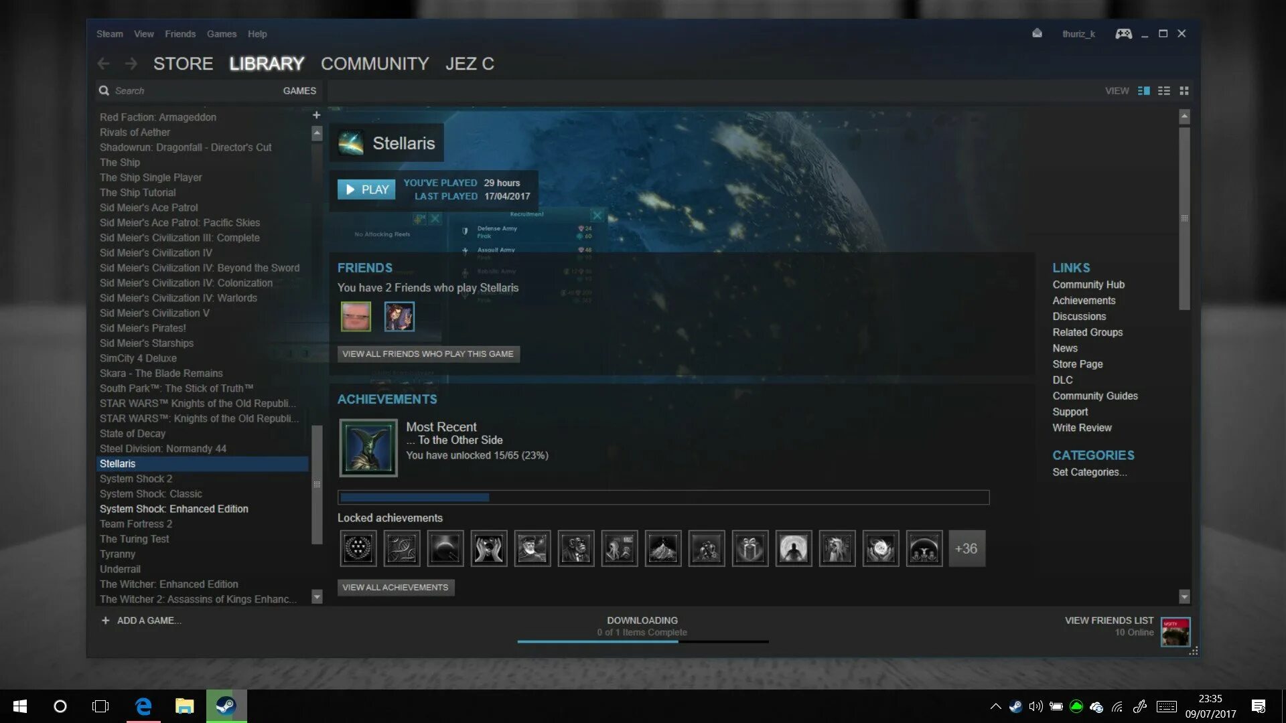The image size is (1286, 723).
Task: Click game list scroll up arrow
Action: point(317,133)
